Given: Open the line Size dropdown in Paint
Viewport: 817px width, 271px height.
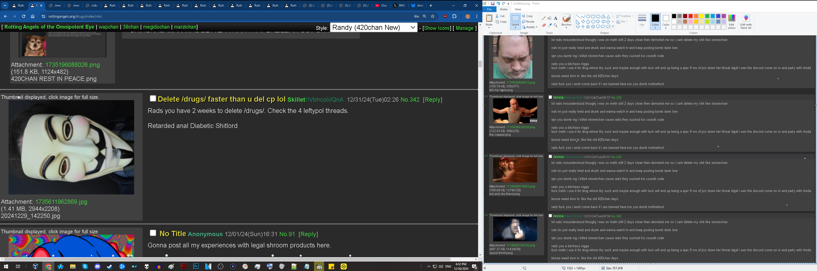Looking at the screenshot, I should (x=642, y=22).
